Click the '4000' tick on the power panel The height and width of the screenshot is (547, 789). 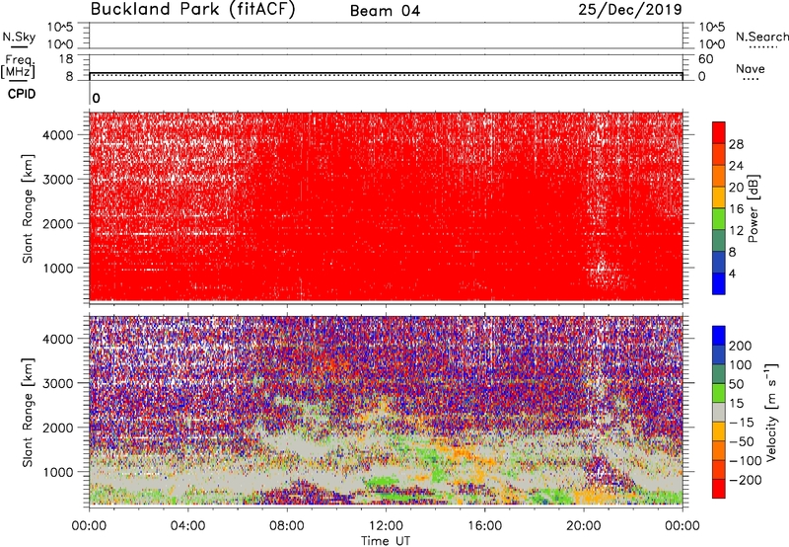click(x=58, y=135)
